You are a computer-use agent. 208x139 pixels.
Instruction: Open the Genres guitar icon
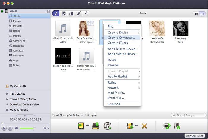click(79, 13)
